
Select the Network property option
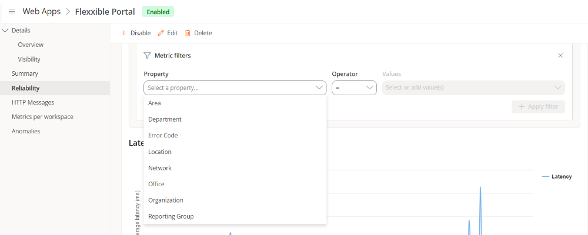pyautogui.click(x=160, y=168)
